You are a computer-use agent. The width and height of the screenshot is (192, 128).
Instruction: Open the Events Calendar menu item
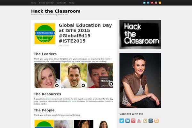(x=46, y=3)
